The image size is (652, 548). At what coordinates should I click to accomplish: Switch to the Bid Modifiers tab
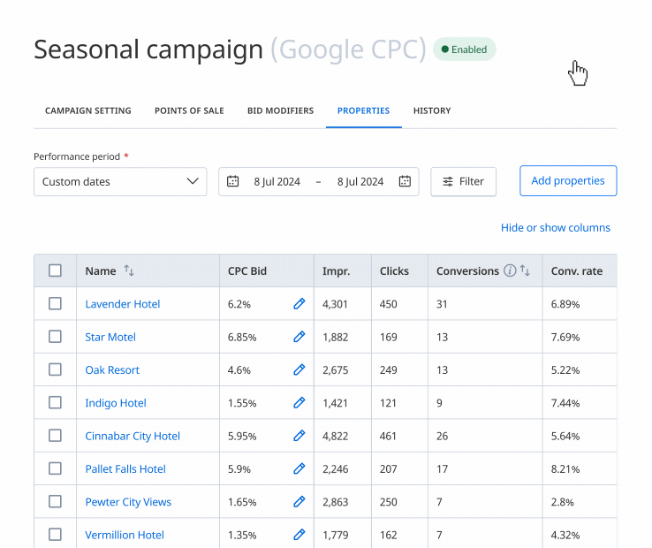(280, 111)
